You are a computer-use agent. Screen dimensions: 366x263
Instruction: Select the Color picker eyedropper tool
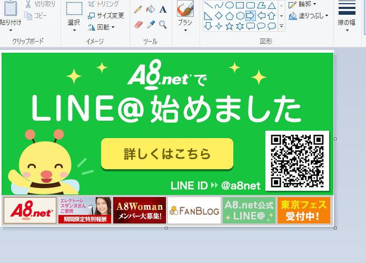click(x=151, y=25)
